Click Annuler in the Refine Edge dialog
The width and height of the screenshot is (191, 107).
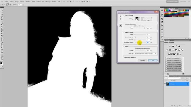click(143, 60)
